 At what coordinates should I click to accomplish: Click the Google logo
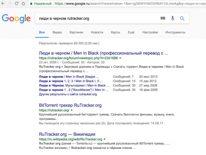pos(16,19)
